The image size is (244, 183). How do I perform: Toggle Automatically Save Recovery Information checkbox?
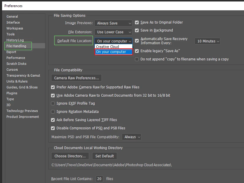(x=137, y=41)
